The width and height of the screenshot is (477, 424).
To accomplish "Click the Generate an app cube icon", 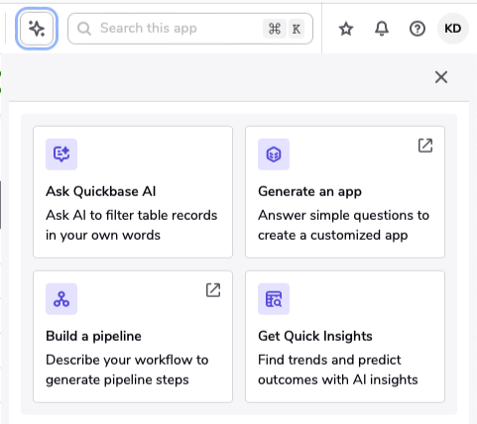I will pyautogui.click(x=274, y=155).
